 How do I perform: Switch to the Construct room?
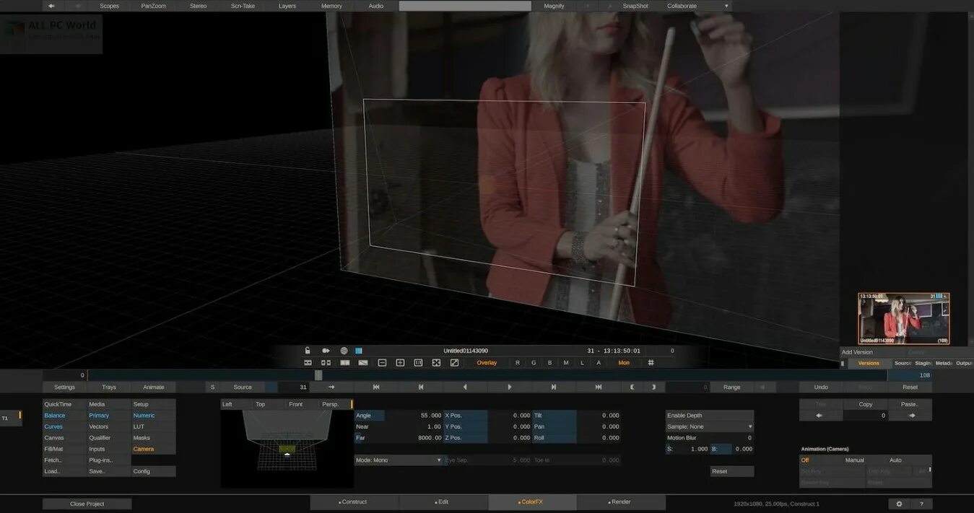354,502
